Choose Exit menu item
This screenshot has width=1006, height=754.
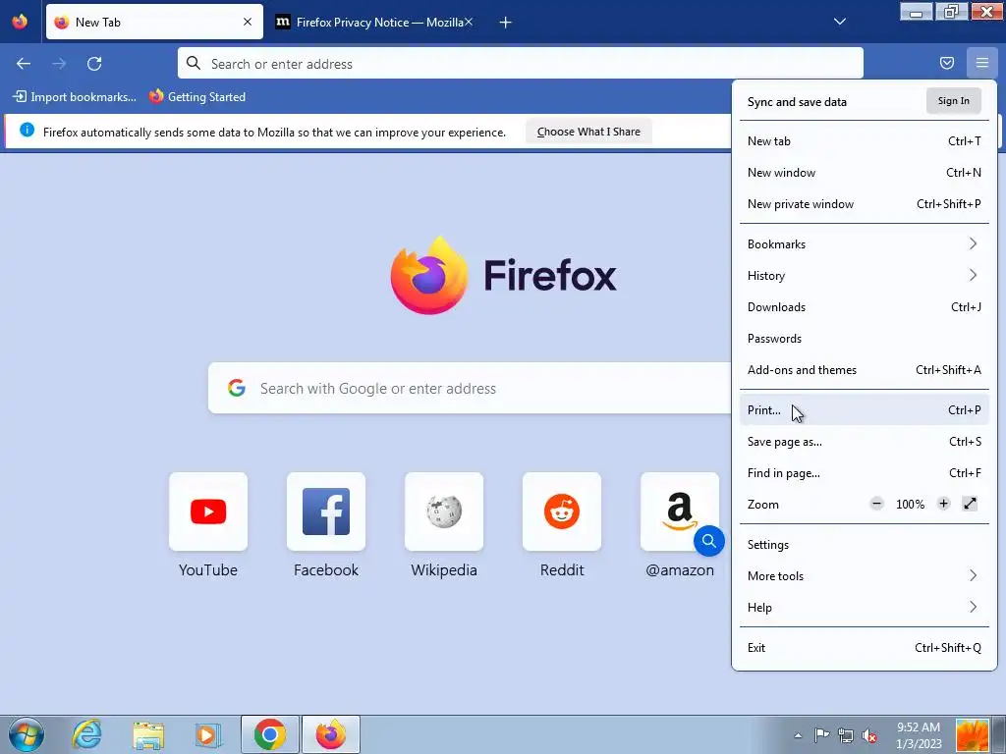pyautogui.click(x=864, y=648)
